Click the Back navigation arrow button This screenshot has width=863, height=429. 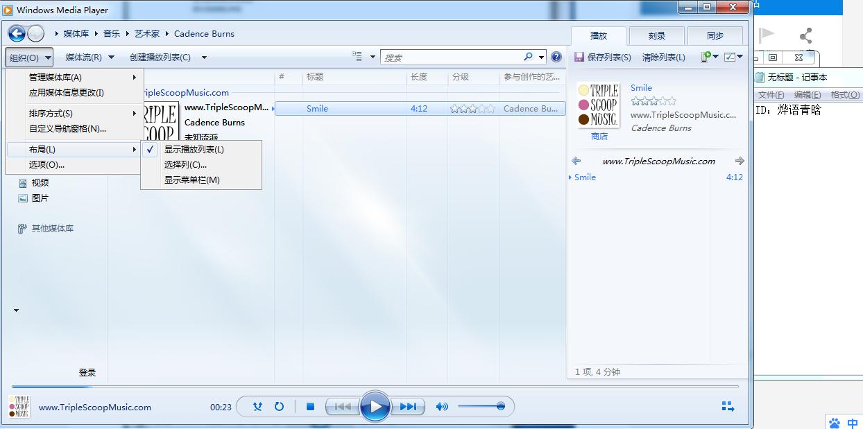point(17,33)
